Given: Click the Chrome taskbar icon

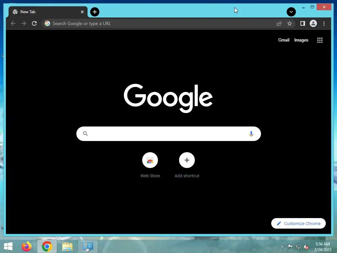Looking at the screenshot, I should [x=47, y=246].
